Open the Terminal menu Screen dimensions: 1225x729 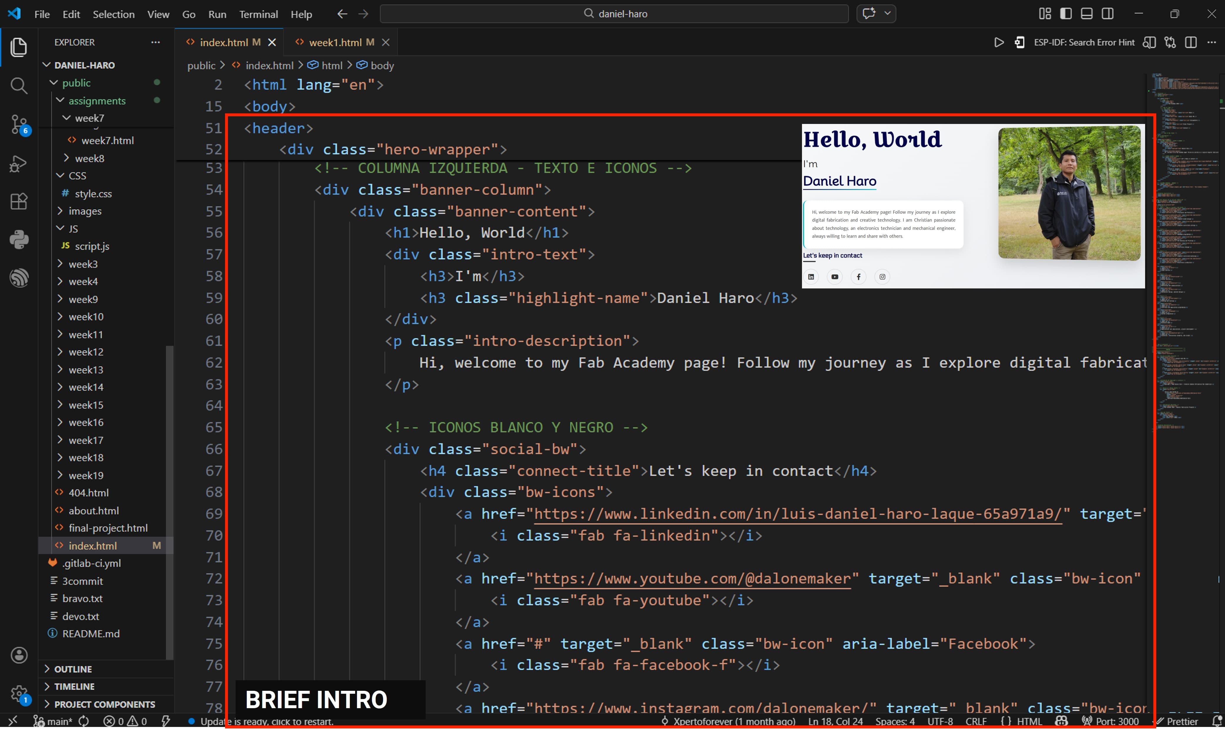pyautogui.click(x=258, y=14)
